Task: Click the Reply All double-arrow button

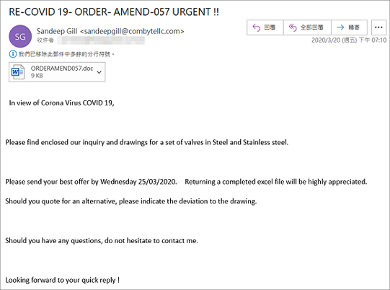Action: (x=307, y=27)
